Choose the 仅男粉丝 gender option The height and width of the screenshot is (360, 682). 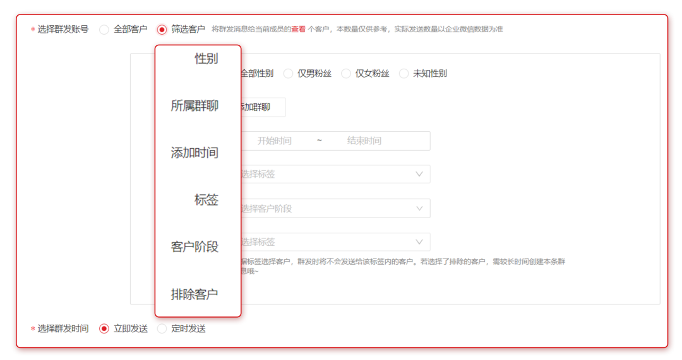click(289, 74)
